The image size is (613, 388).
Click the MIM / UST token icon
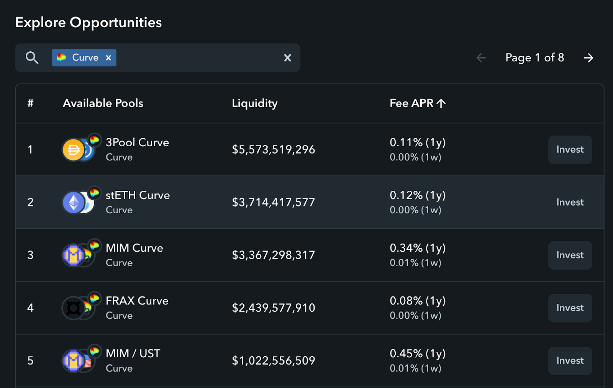click(x=81, y=359)
